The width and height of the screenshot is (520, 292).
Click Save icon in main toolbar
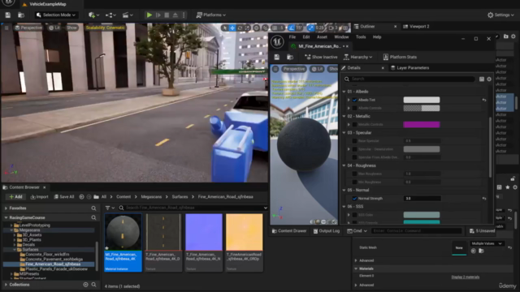pyautogui.click(x=7, y=15)
